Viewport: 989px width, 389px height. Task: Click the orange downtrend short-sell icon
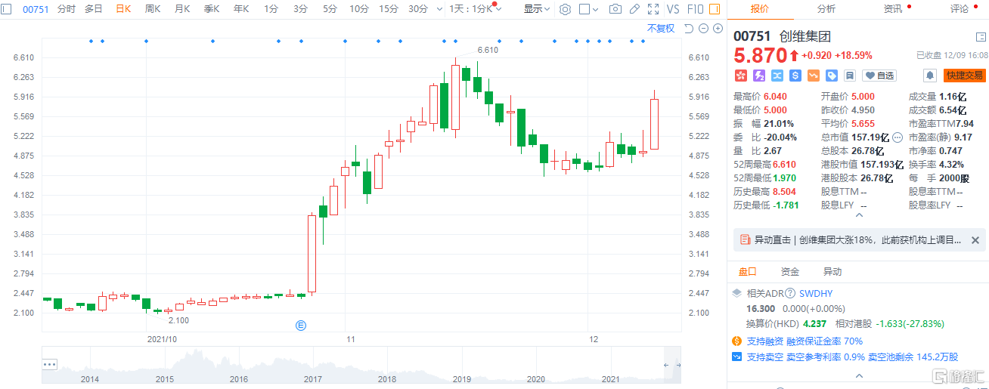[814, 76]
